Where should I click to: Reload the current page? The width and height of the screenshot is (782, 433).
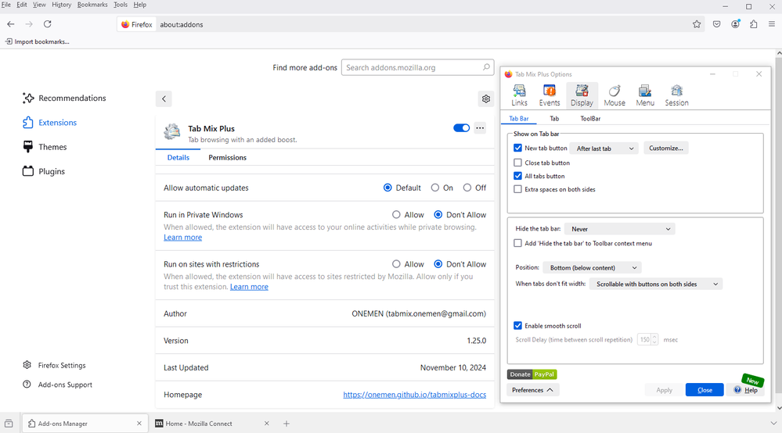pyautogui.click(x=48, y=24)
